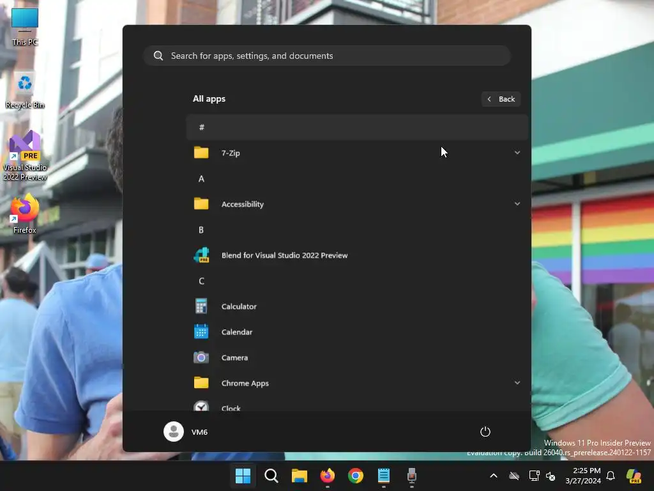Click the Windows Start button in taskbar

[x=243, y=476]
